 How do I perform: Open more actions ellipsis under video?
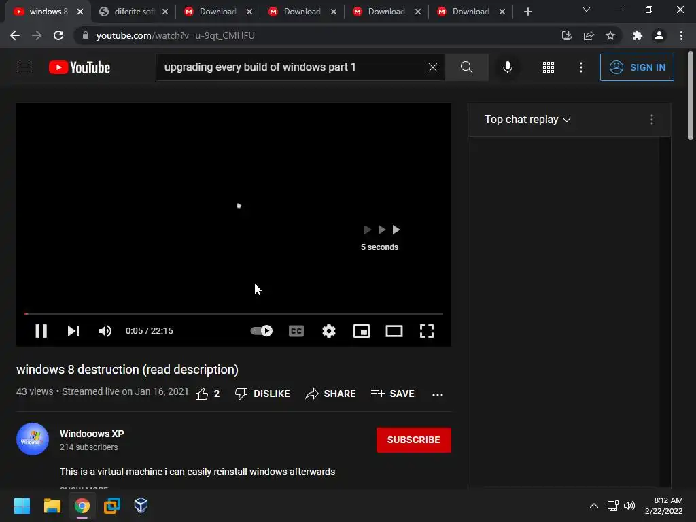coord(438,394)
